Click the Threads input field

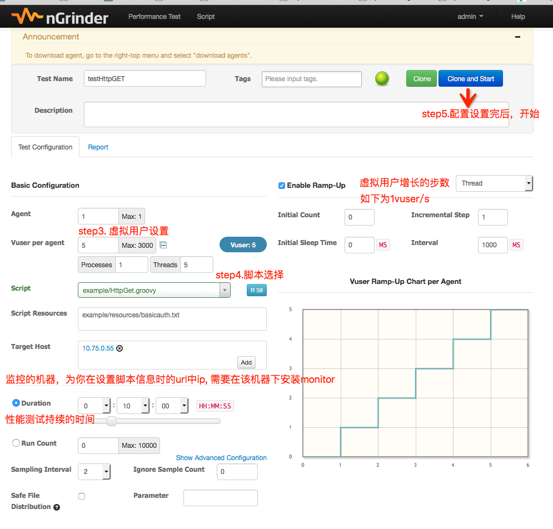pyautogui.click(x=196, y=264)
